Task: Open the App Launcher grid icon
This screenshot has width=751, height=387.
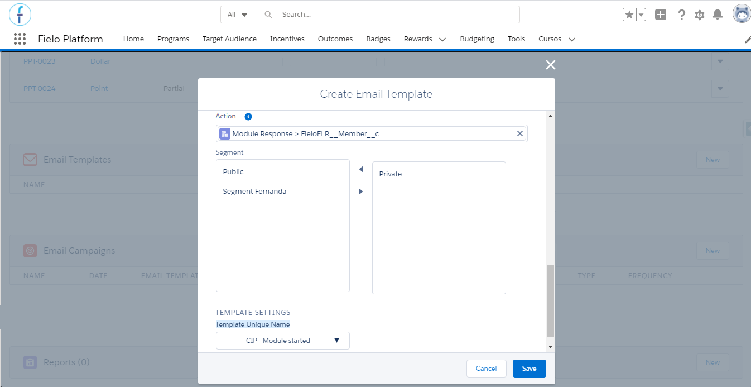Action: 20,39
